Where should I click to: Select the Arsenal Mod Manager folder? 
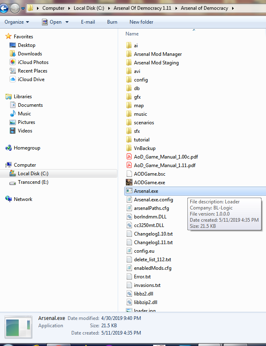[x=154, y=54]
